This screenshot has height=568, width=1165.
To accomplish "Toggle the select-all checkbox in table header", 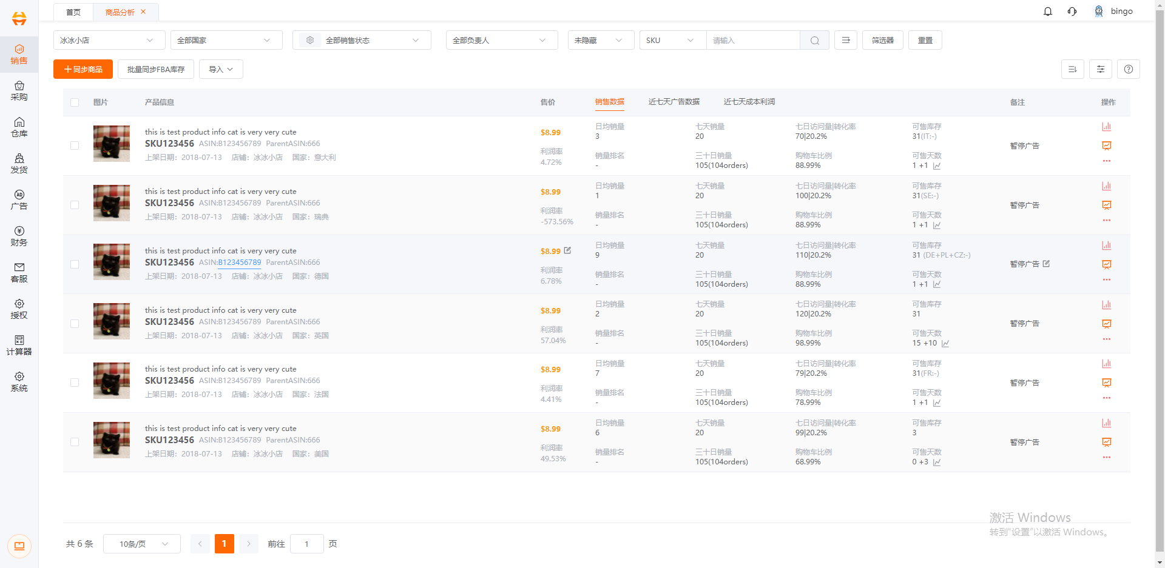I will (x=75, y=102).
